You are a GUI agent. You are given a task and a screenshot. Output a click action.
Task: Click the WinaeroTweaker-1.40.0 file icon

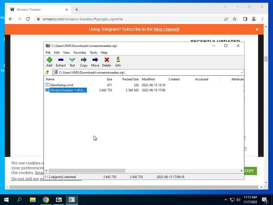tap(47, 90)
